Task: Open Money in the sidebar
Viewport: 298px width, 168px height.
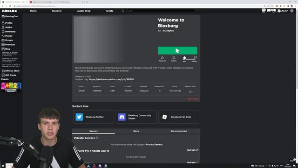Action: pos(7,36)
